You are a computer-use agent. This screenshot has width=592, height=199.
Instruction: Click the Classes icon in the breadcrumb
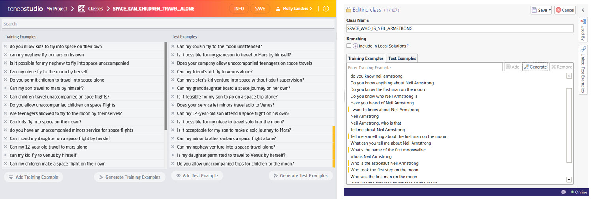[x=82, y=9]
